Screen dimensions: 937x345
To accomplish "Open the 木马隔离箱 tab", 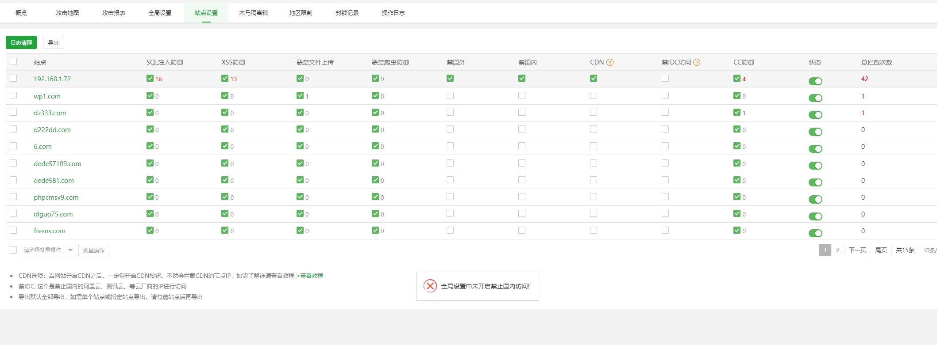I will [x=253, y=13].
